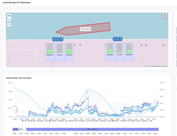
Task: Select the MSC LAURA timeline segment
Action: pos(18,129)
